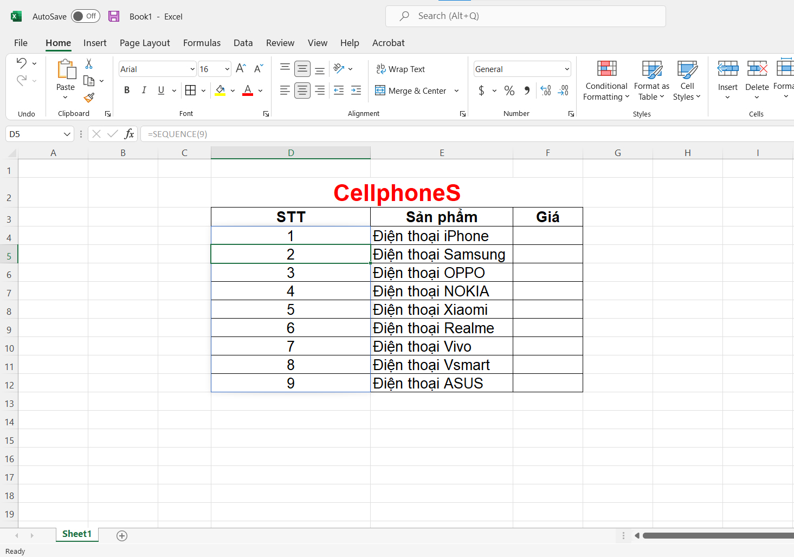Viewport: 794px width, 557px height.
Task: Switch to the Data tab
Action: pos(243,43)
